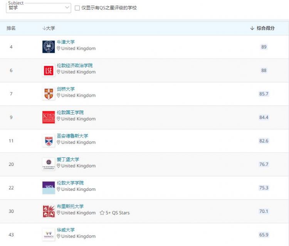The width and height of the screenshot is (289, 246).
Task: Click the St Andrews shield logo
Action: click(49, 141)
